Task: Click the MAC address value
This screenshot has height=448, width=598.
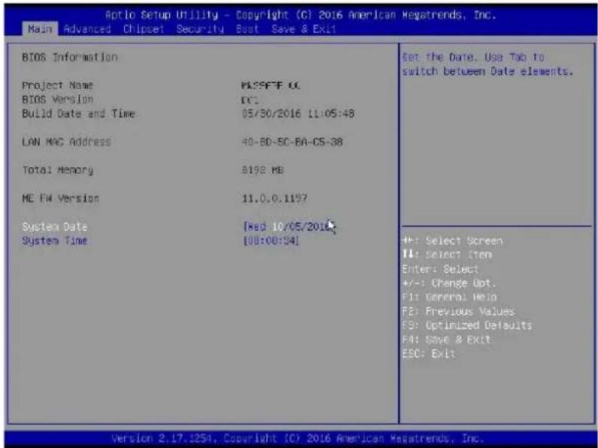Action: coord(292,142)
